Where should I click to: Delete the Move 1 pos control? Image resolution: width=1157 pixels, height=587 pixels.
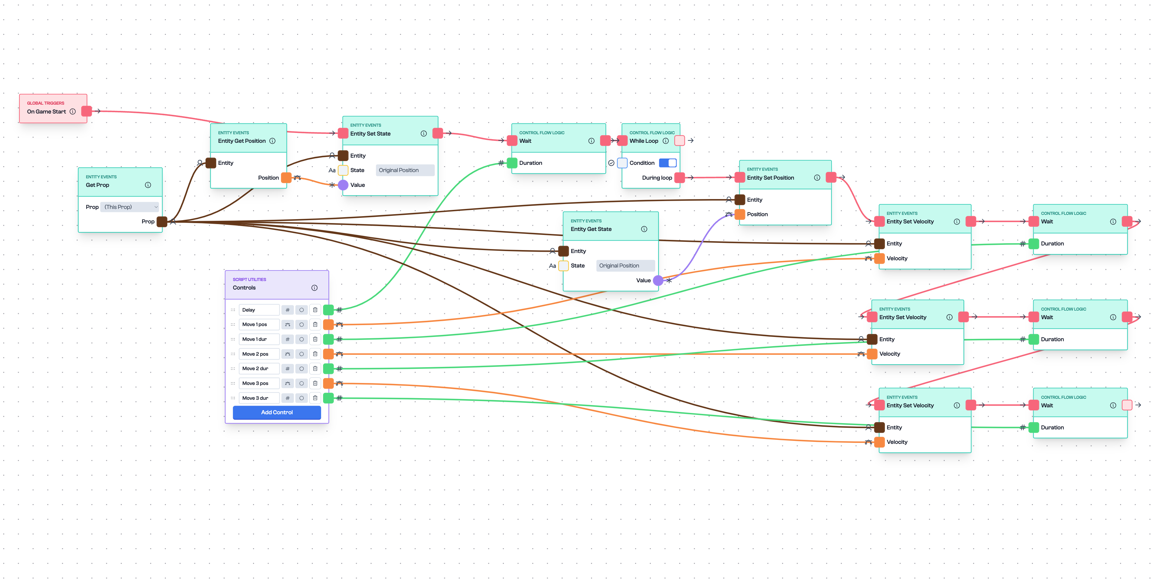click(315, 325)
